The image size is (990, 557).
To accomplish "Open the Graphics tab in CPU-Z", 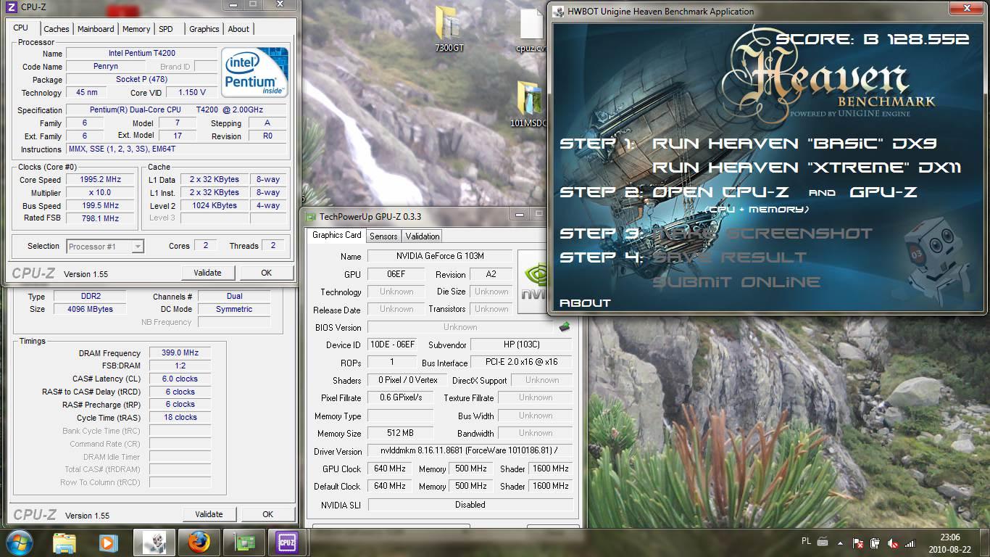I will pos(204,29).
